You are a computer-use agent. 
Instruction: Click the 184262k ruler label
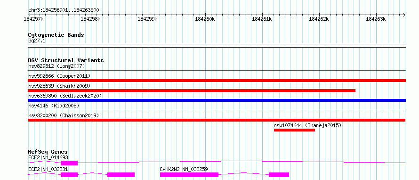[319, 19]
